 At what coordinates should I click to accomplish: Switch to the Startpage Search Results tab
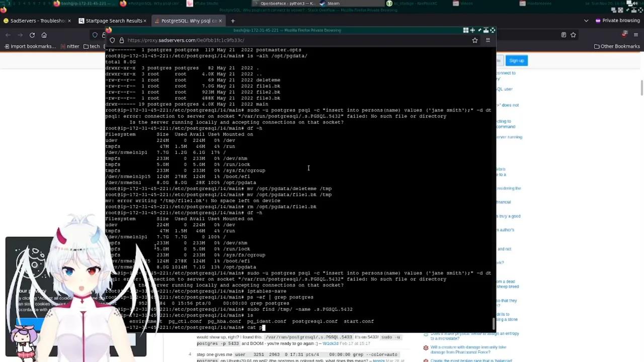[112, 21]
